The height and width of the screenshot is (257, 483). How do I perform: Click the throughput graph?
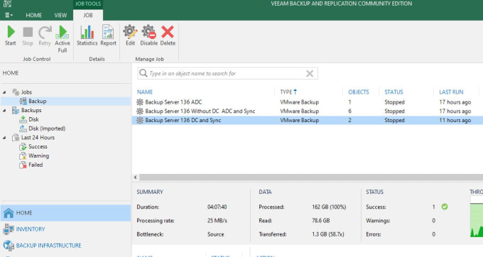477,217
